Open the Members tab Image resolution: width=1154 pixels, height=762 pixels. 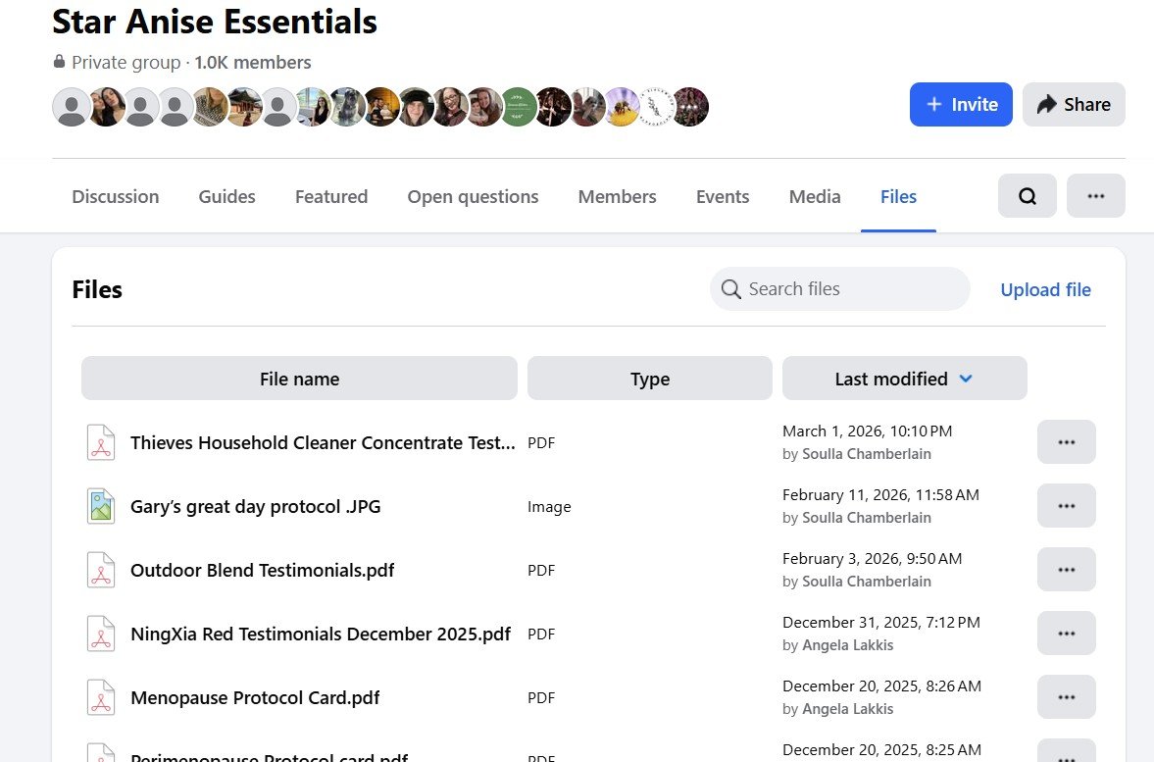click(x=617, y=196)
